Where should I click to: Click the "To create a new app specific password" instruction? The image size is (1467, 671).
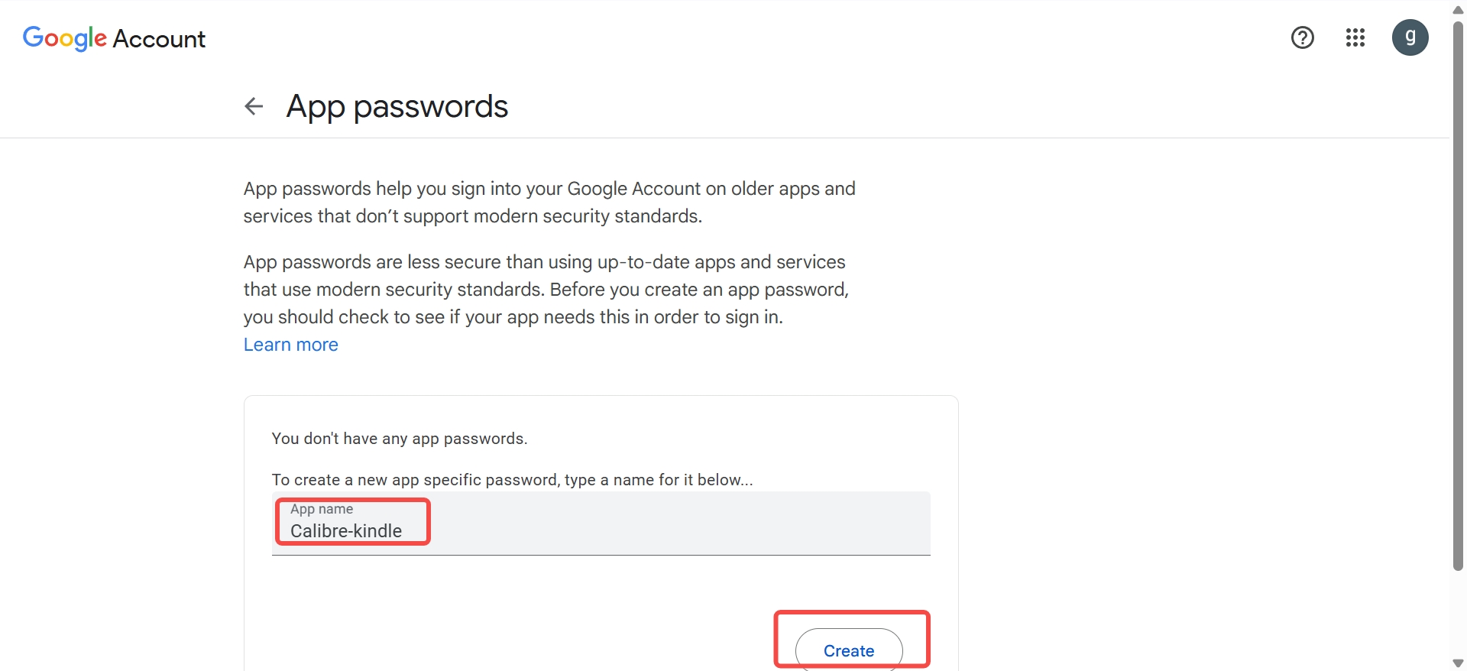point(513,480)
